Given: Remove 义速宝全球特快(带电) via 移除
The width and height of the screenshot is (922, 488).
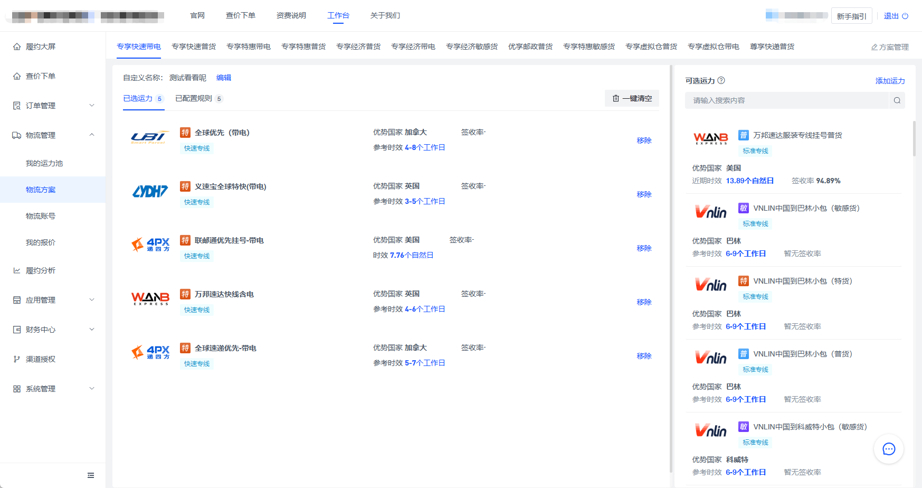Looking at the screenshot, I should 644,194.
